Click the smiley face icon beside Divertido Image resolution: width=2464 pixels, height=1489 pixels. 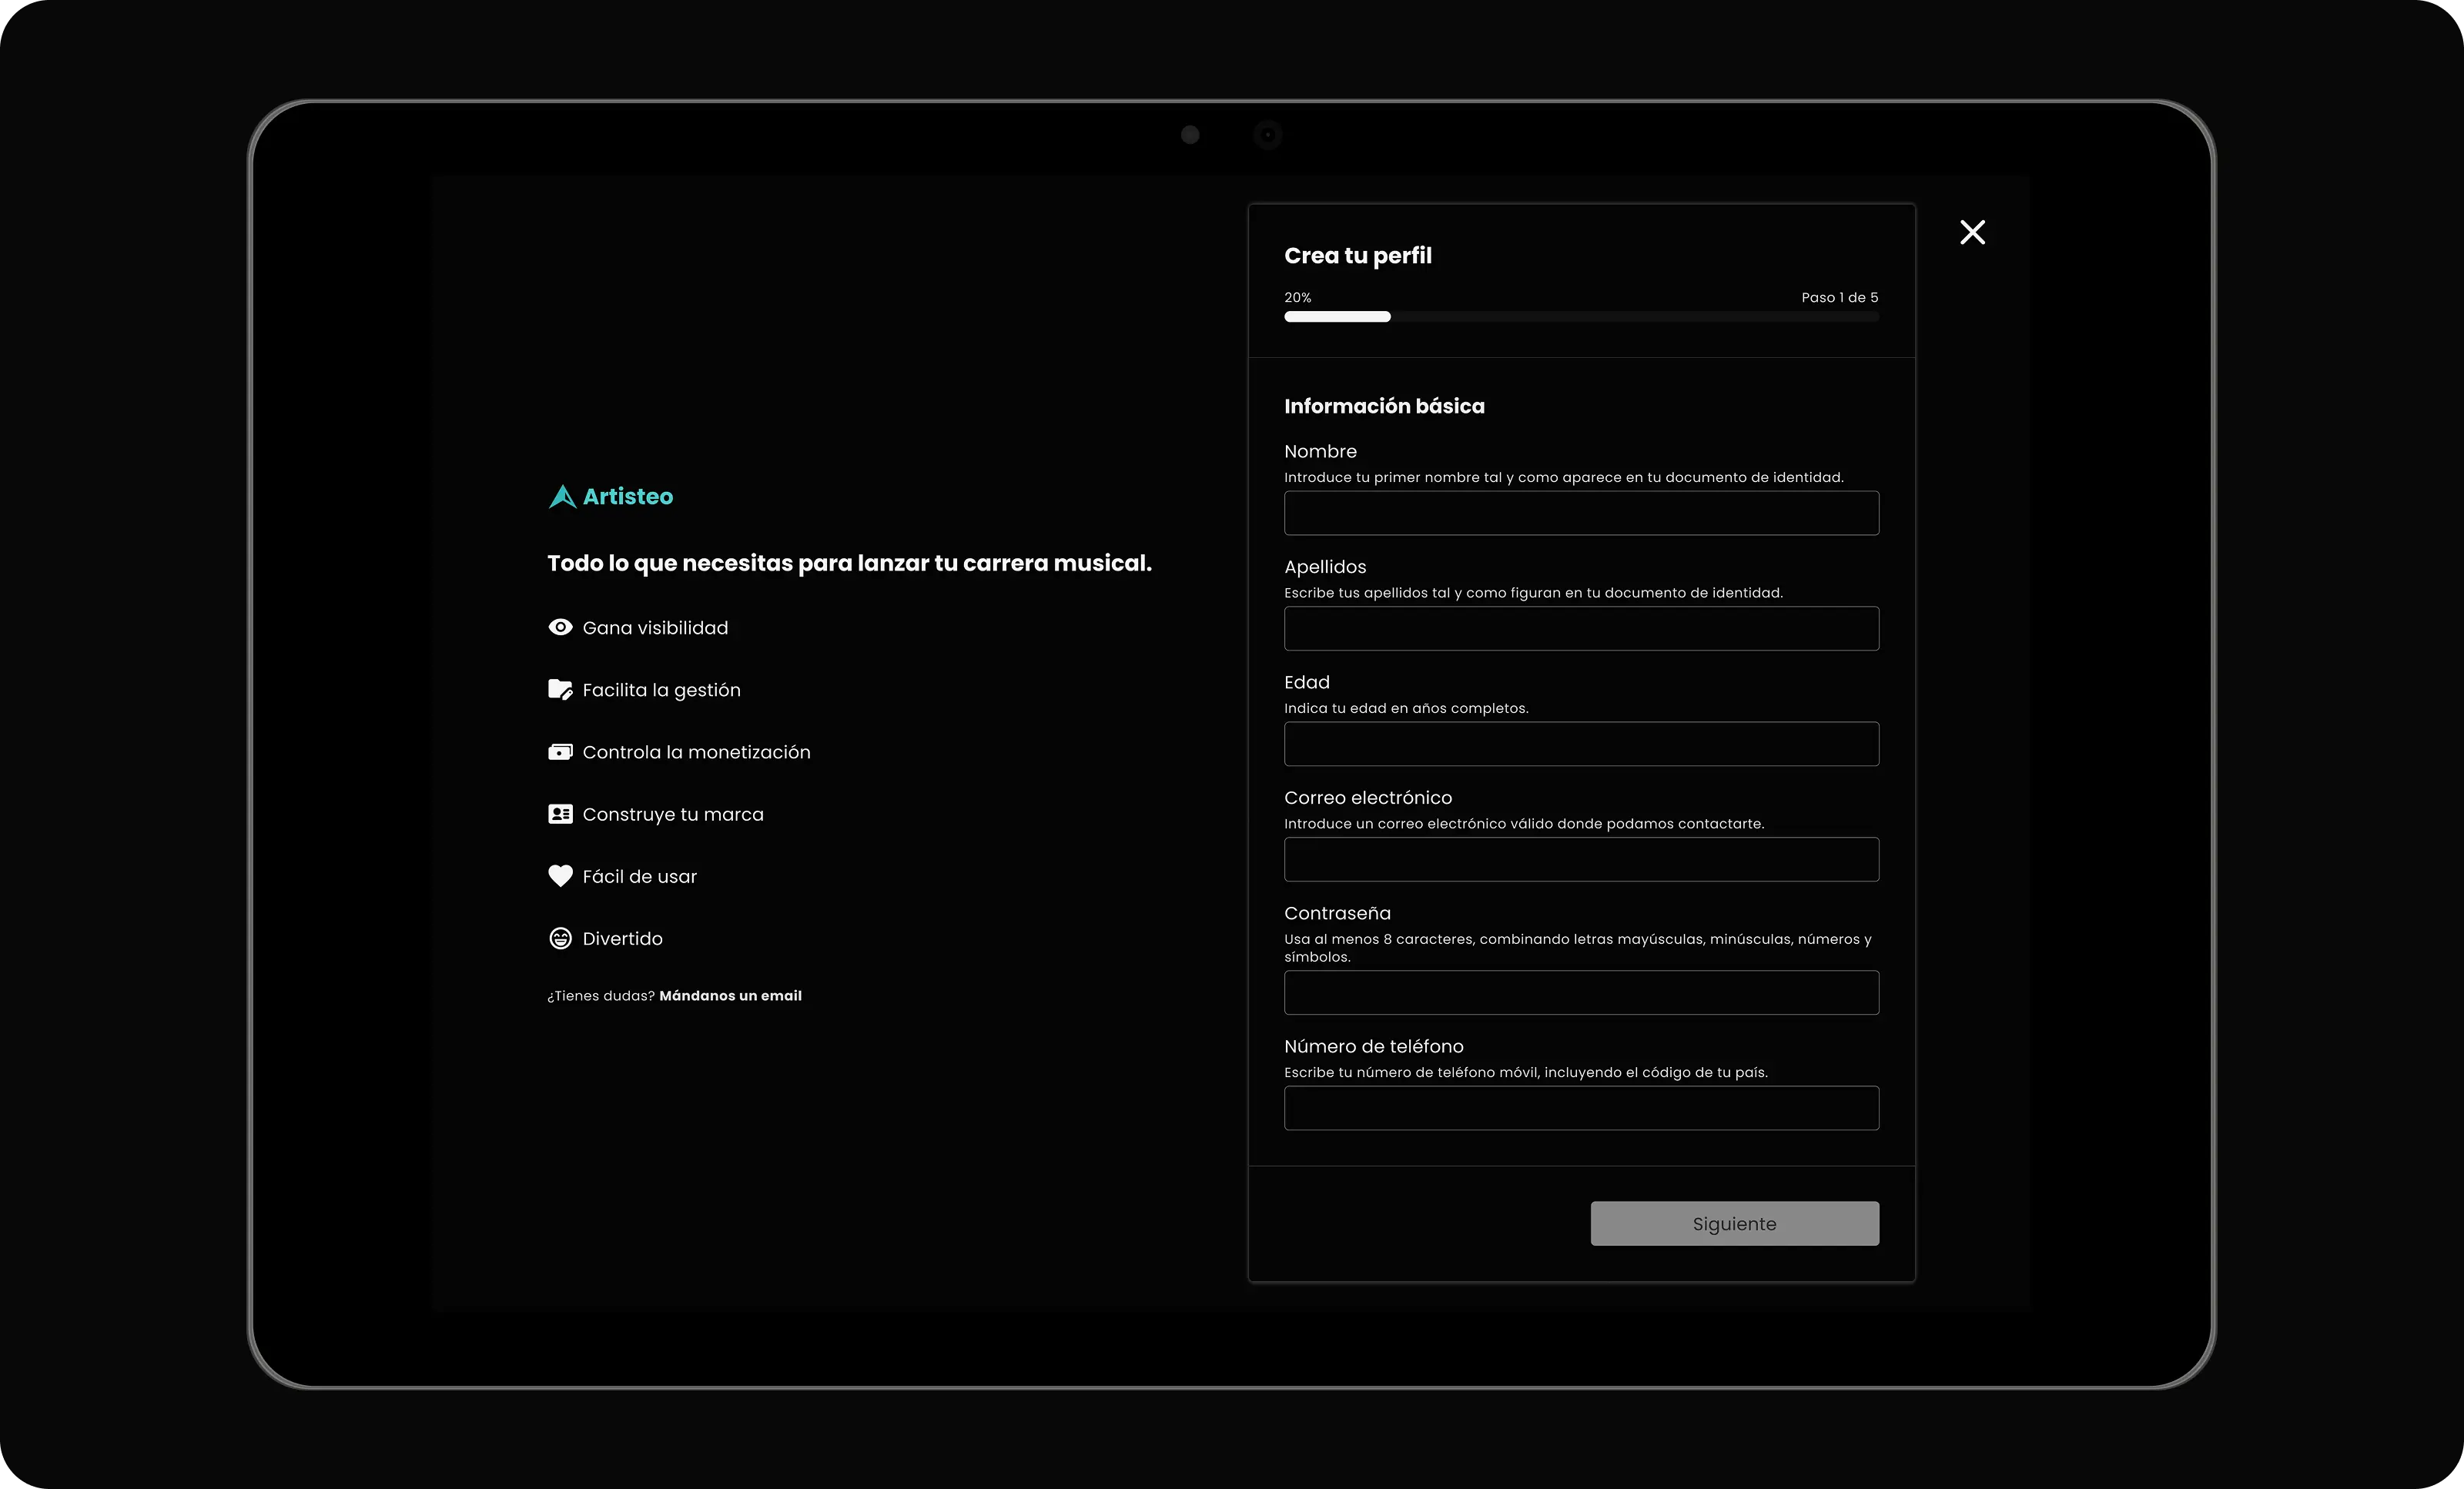click(x=560, y=938)
